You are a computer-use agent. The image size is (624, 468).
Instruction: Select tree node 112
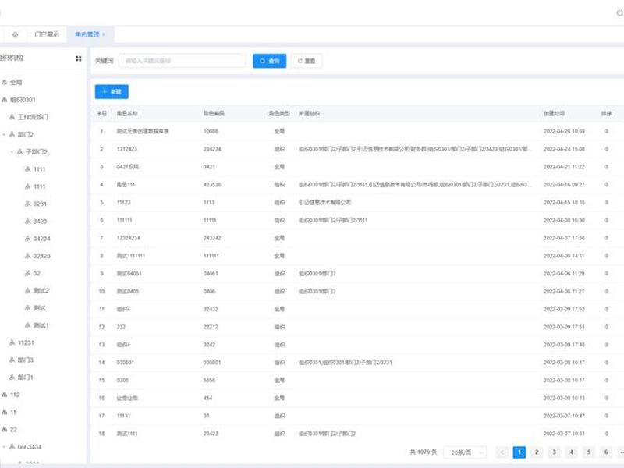pos(14,395)
